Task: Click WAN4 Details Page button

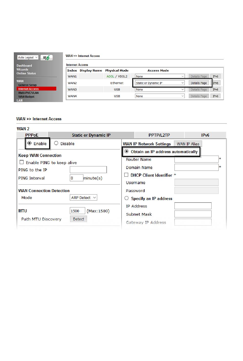Action: [199, 96]
